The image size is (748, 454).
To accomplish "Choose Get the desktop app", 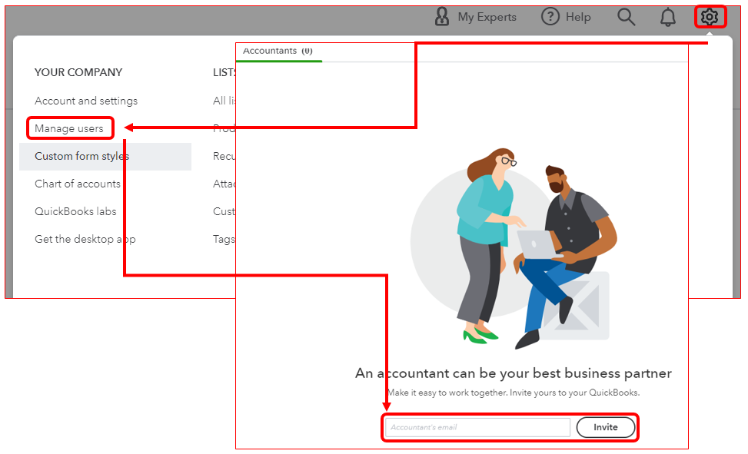I will pos(85,239).
